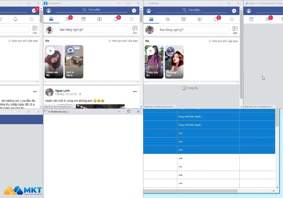Maximize the m.facebook.com loading window
This screenshot has width=283, height=198.
coord(129,112)
